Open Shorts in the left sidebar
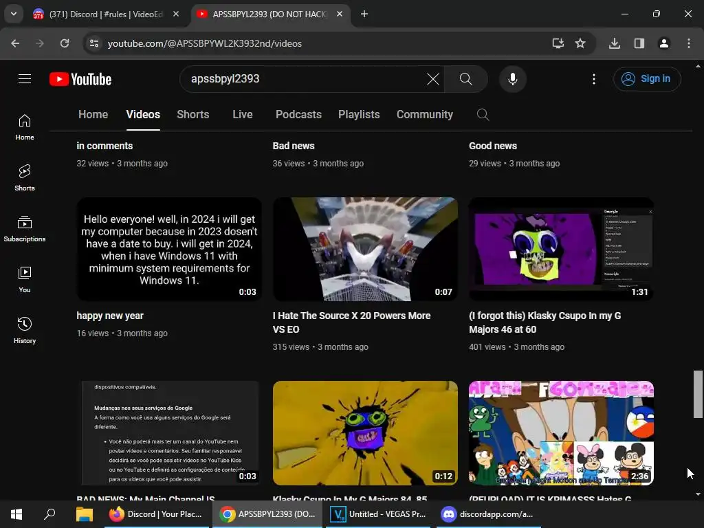 point(25,178)
